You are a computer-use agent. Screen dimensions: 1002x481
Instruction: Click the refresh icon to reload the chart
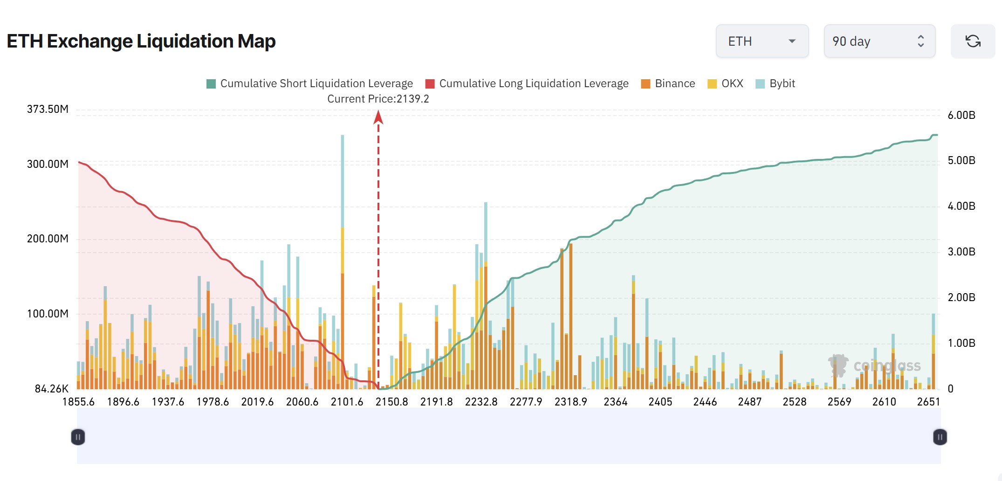tap(973, 41)
